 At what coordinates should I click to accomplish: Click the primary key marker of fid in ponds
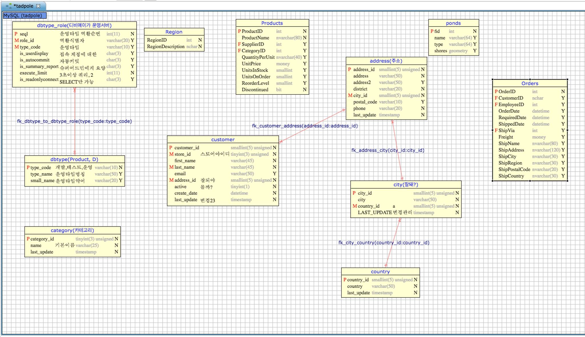coord(432,31)
